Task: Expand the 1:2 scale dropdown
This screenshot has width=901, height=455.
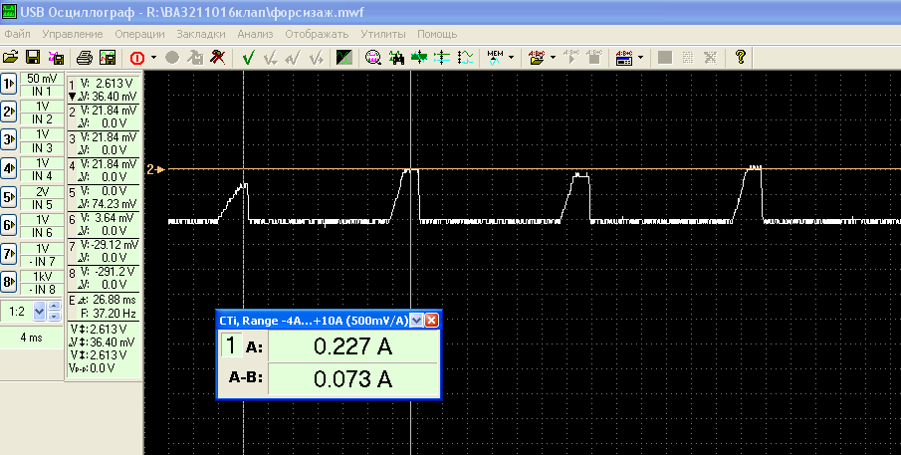Action: point(40,312)
